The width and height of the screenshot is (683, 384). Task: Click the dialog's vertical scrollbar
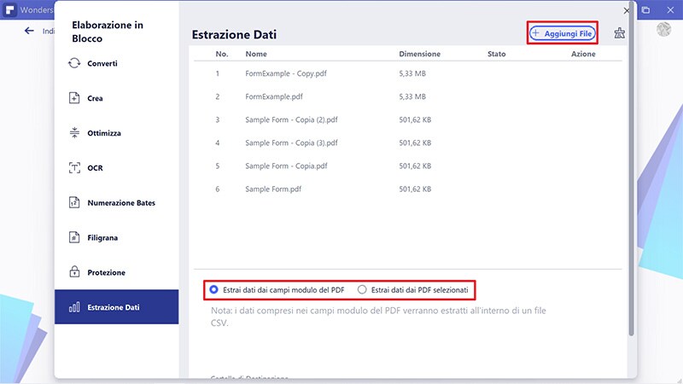click(632, 171)
